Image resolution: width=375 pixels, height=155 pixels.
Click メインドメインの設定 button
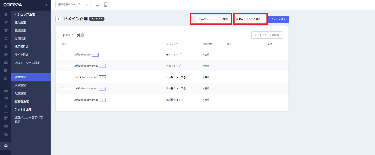(267, 35)
